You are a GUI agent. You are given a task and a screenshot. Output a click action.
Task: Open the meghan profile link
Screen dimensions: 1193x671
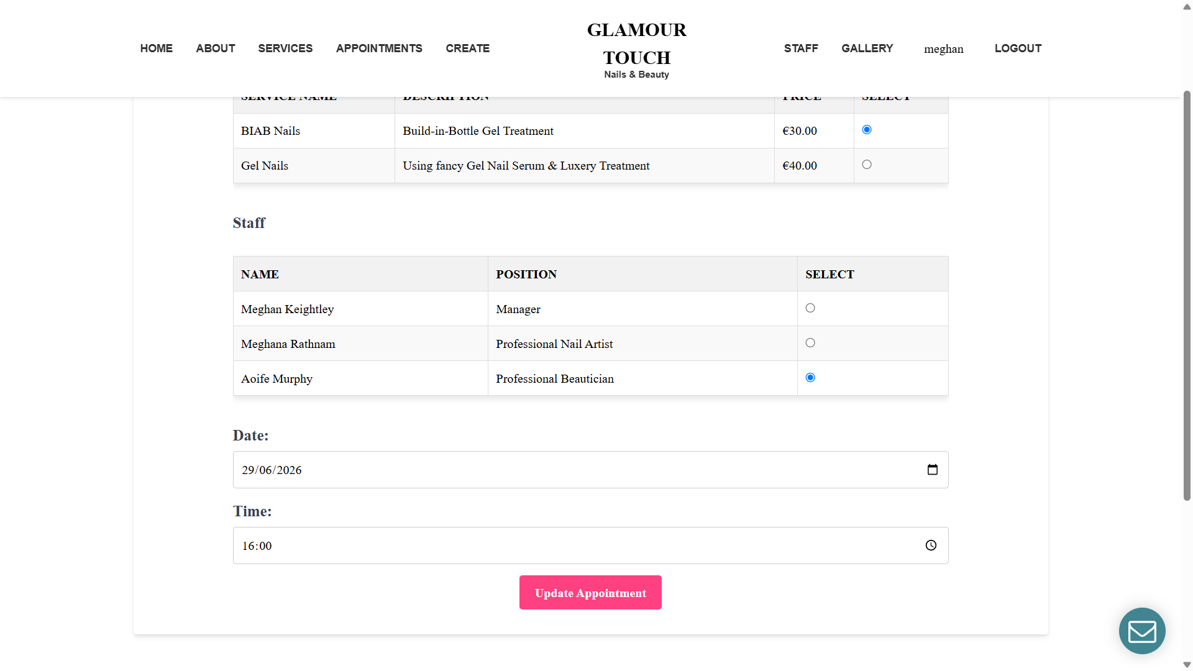(x=943, y=49)
